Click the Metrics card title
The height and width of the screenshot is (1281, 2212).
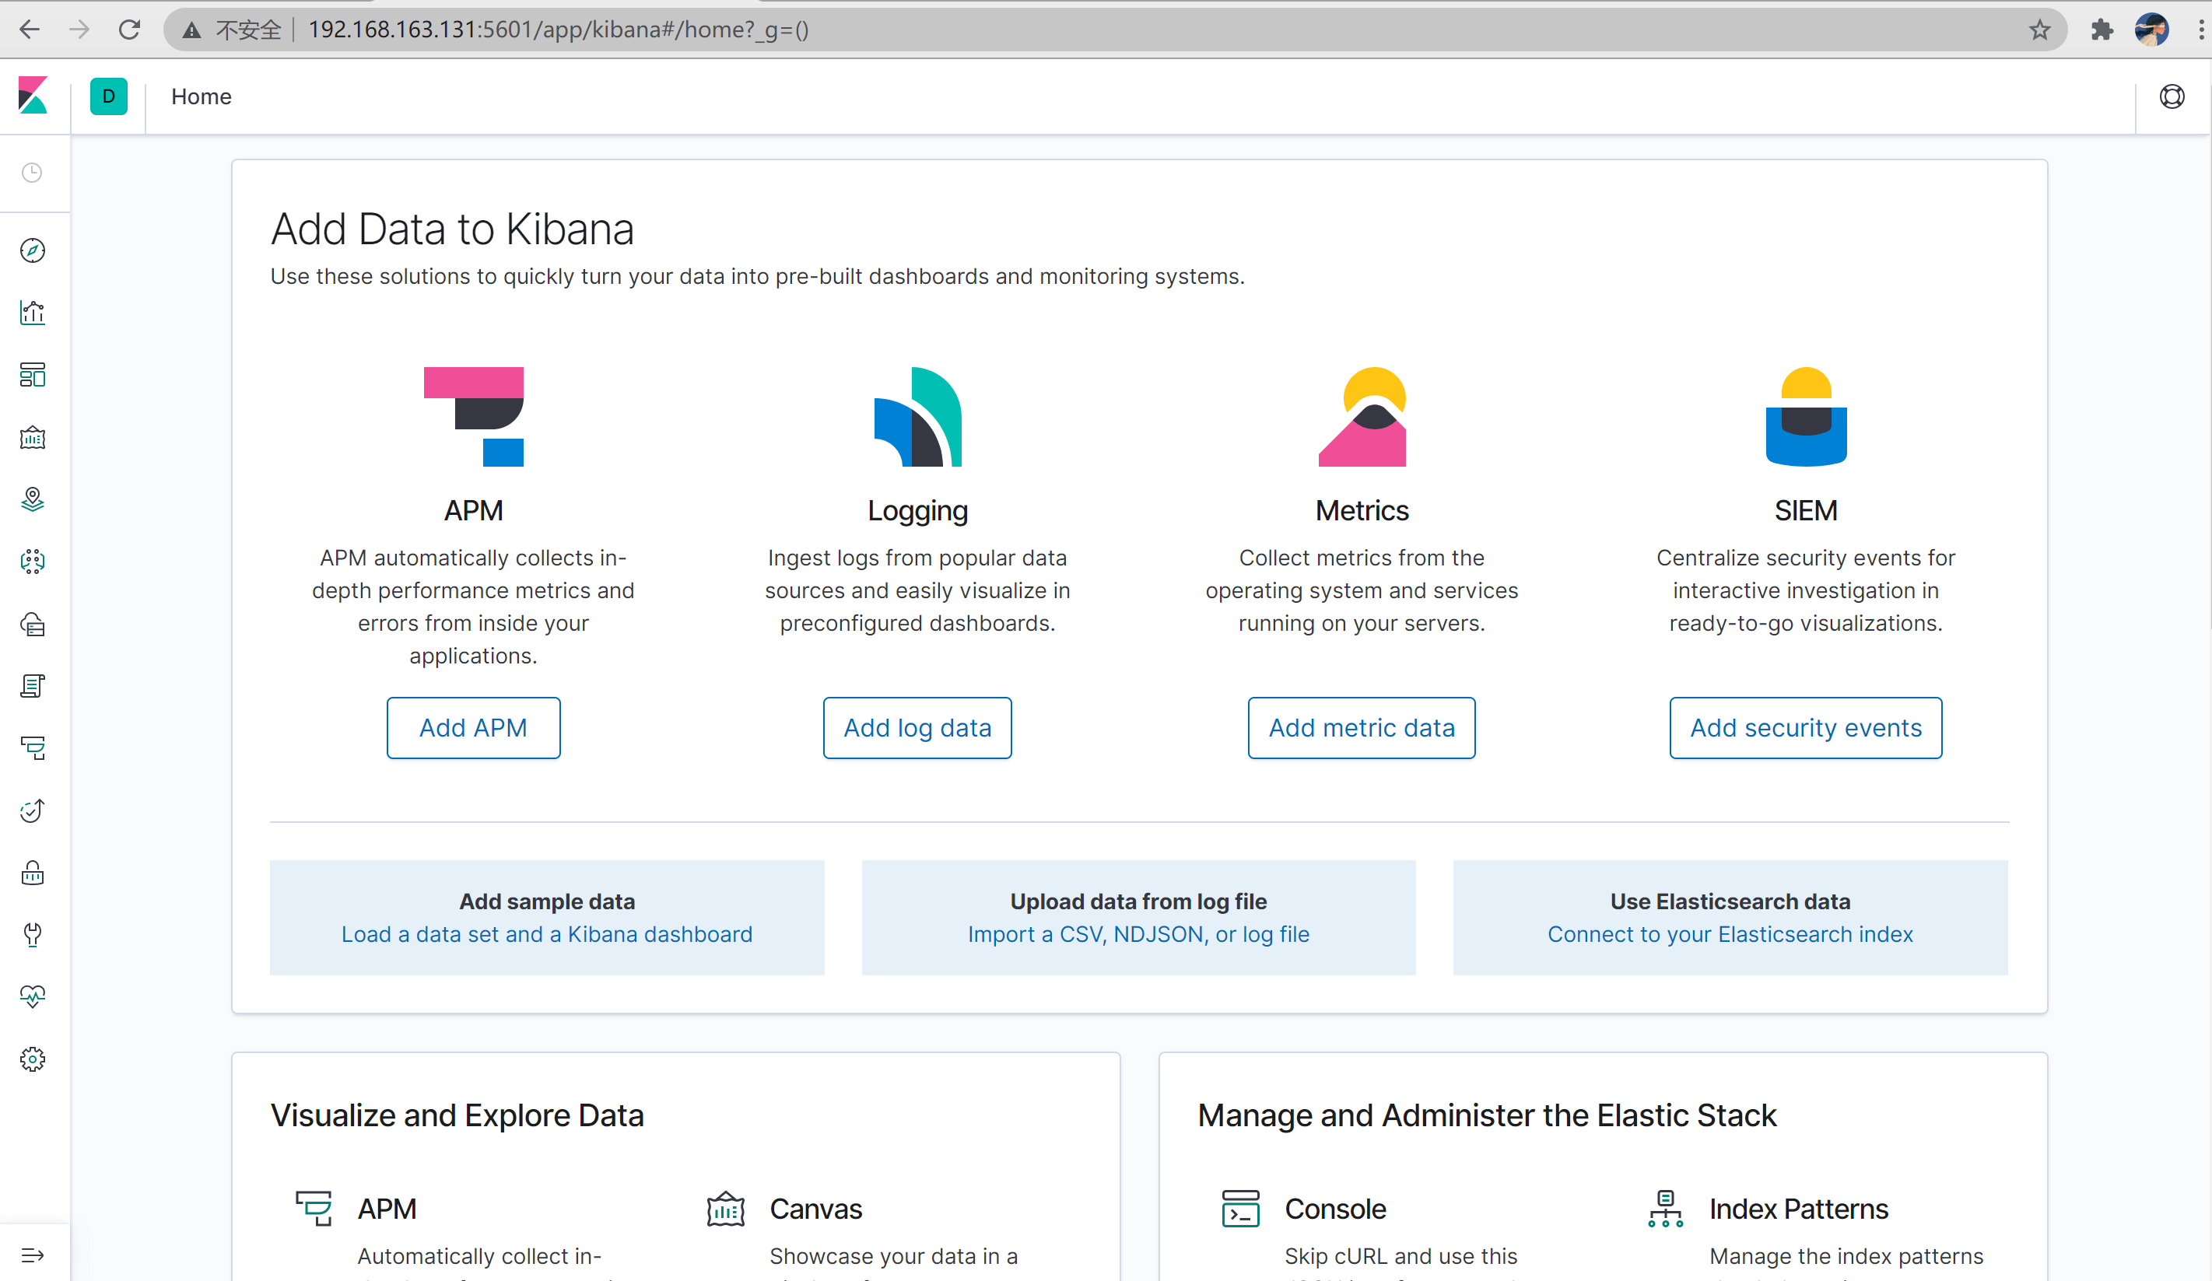pos(1362,511)
